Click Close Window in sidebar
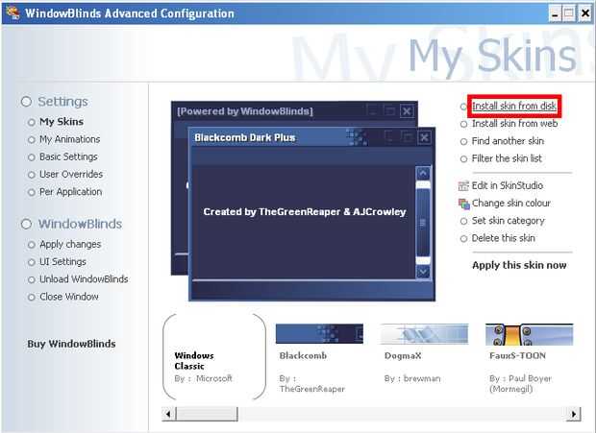 pos(69,297)
